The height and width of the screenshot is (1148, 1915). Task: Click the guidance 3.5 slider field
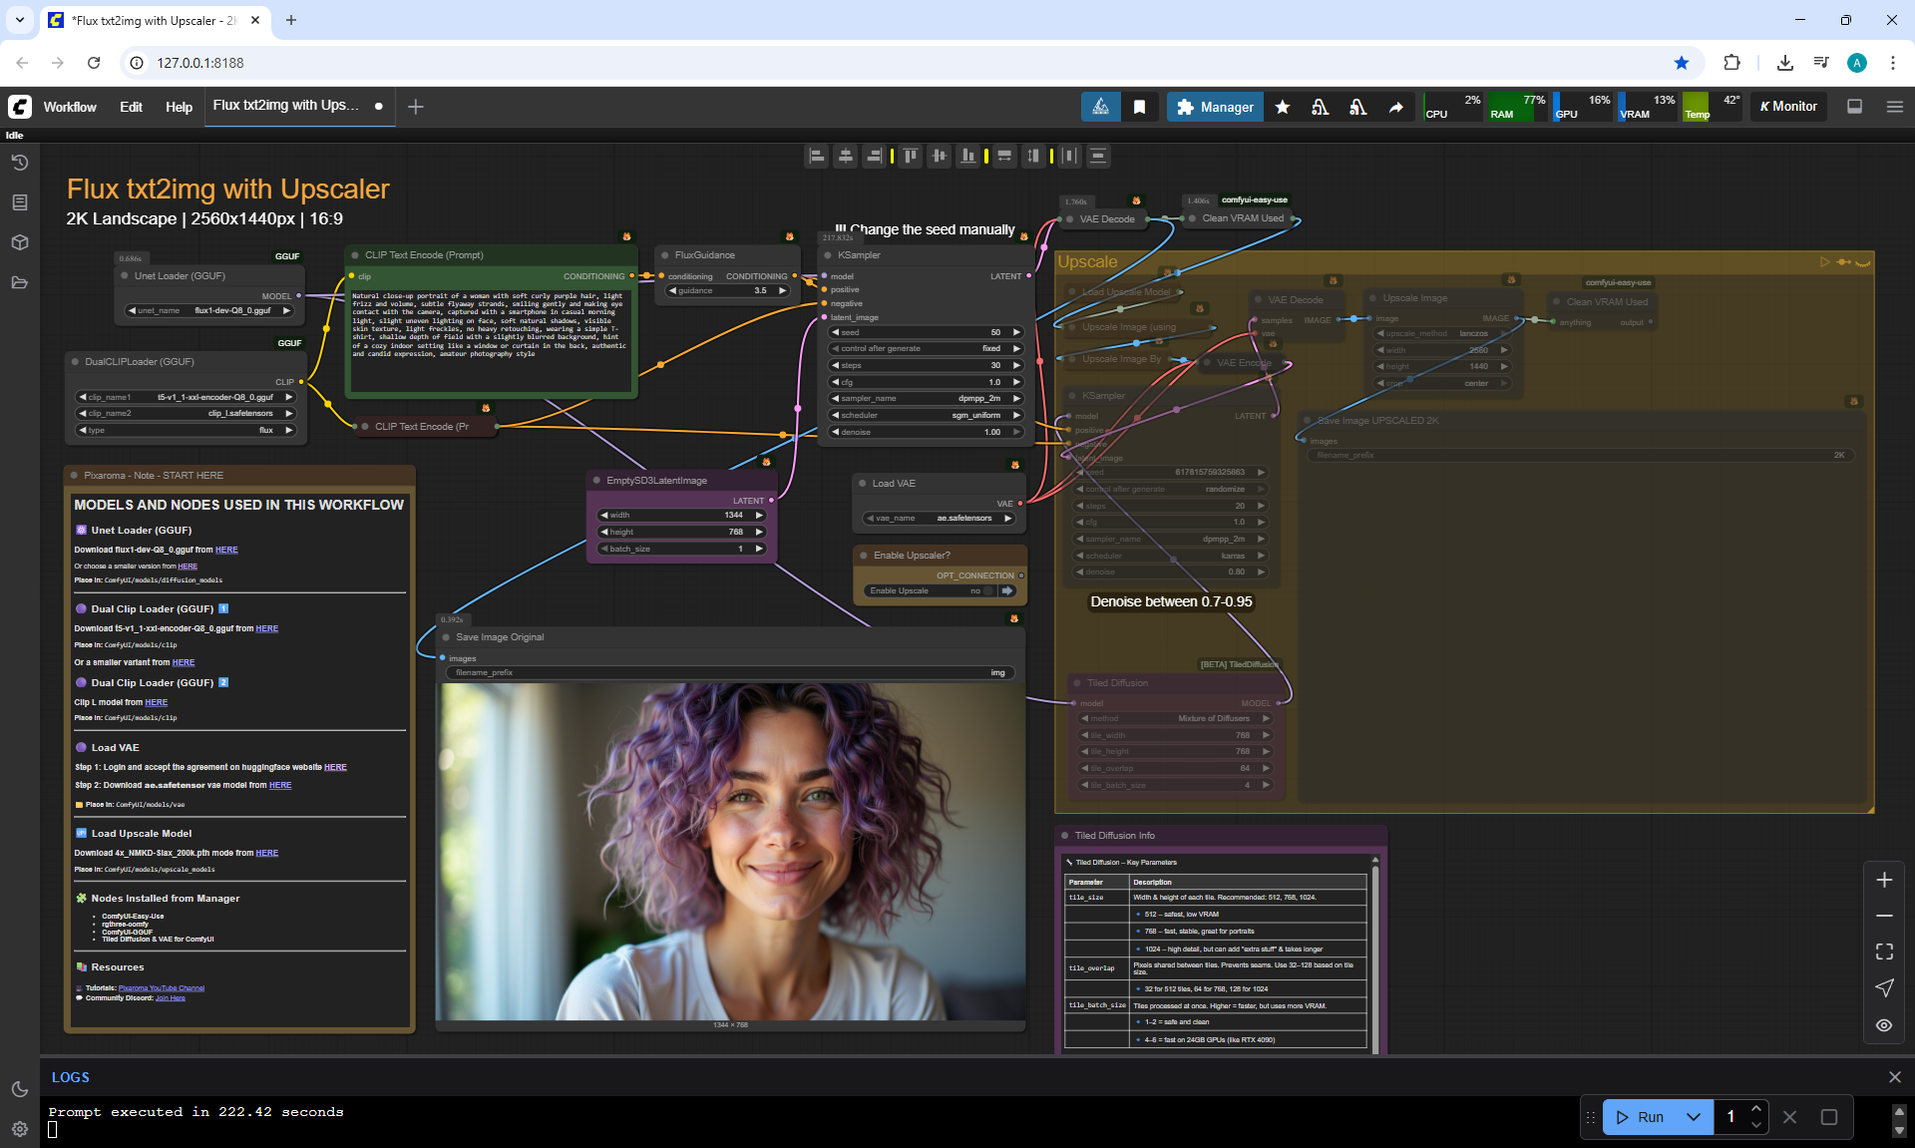[x=728, y=290]
